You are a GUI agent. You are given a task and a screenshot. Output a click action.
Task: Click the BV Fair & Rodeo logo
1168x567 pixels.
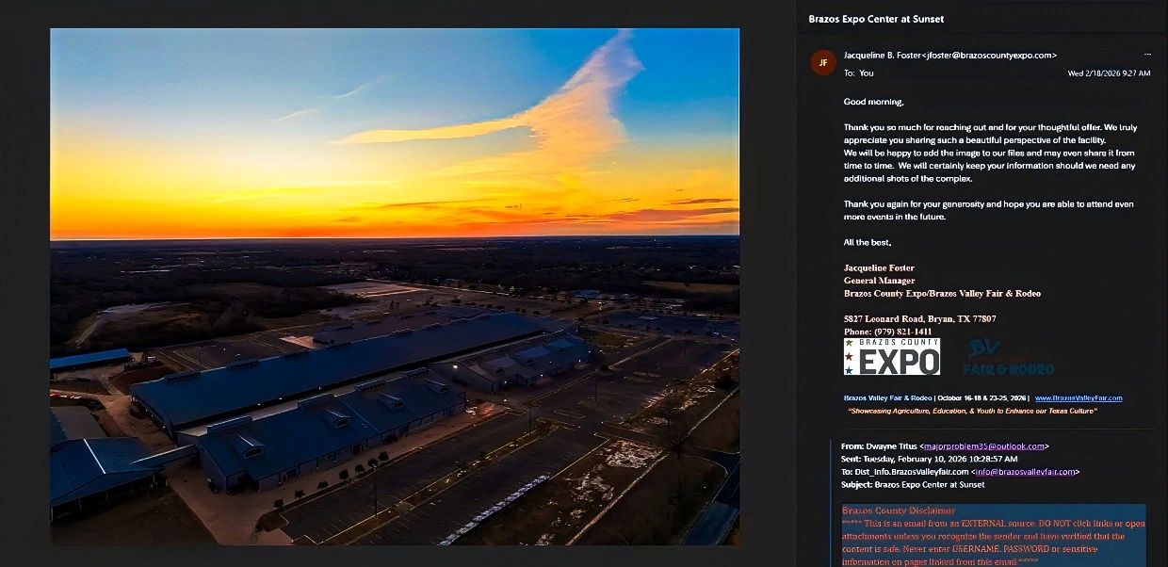click(1009, 358)
